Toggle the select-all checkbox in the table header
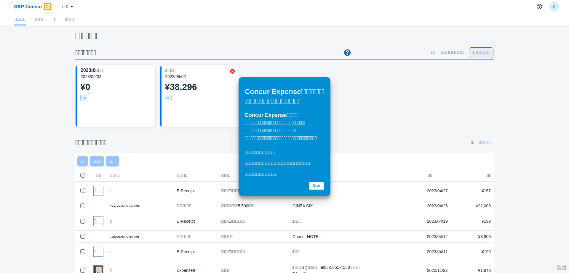 pyautogui.click(x=83, y=175)
